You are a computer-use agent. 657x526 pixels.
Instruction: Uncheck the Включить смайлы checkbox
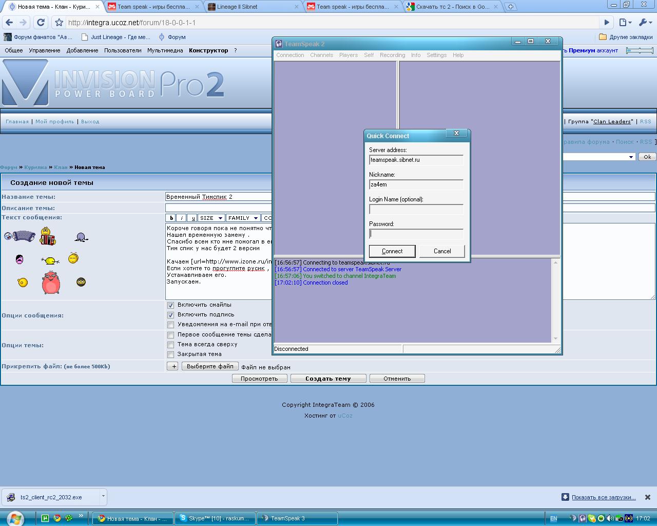coord(171,305)
